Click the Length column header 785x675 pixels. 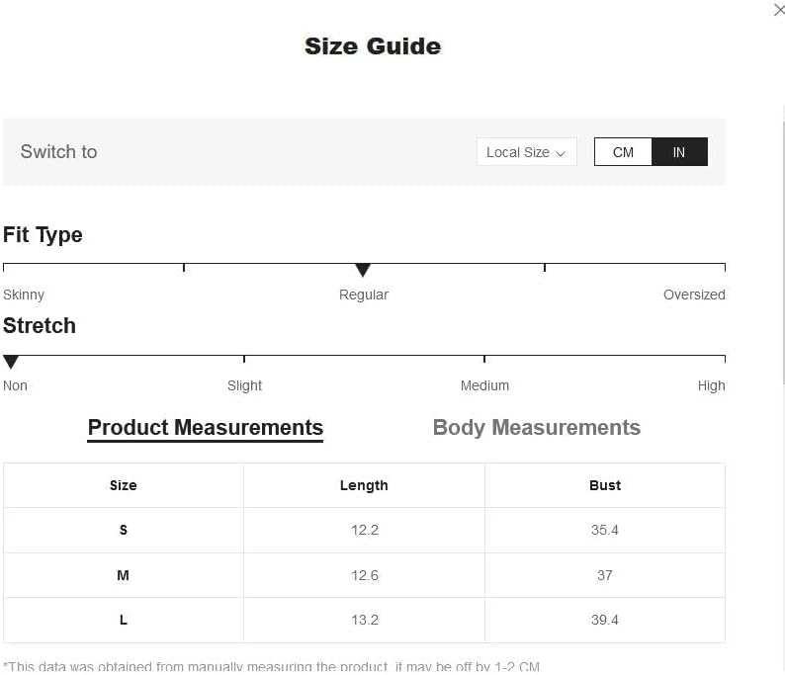coord(364,485)
